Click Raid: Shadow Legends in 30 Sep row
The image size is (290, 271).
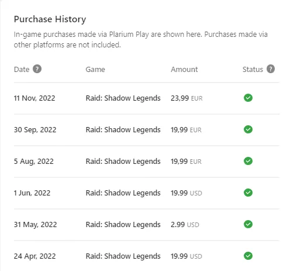pos(123,130)
